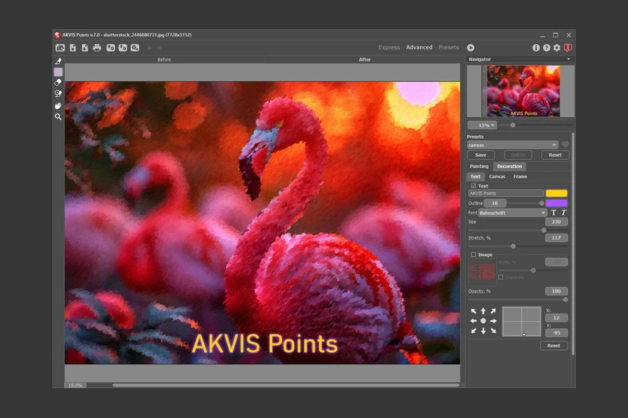
Task: Enable the Image checkbox
Action: pos(473,255)
